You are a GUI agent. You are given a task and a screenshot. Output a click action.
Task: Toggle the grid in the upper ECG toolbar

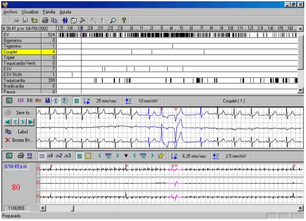tap(76, 100)
